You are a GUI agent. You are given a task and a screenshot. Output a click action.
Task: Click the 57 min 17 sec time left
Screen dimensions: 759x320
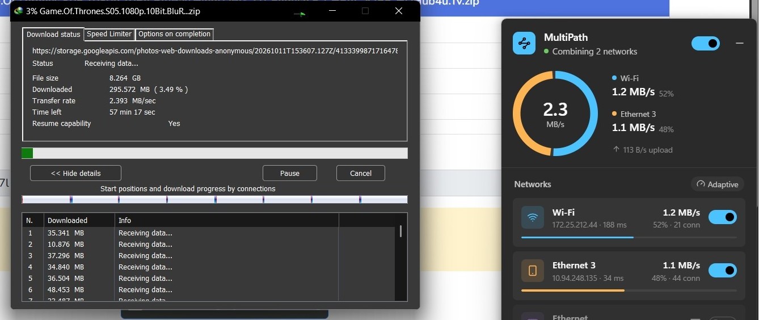point(132,112)
